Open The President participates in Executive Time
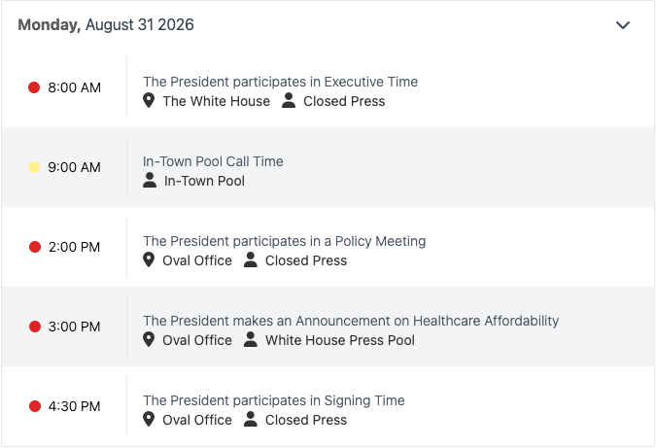 click(280, 82)
